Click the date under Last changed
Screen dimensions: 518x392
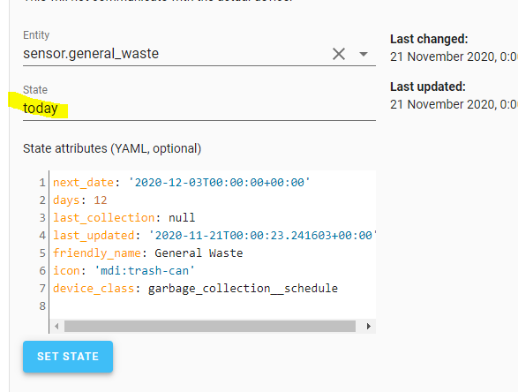[x=454, y=57]
